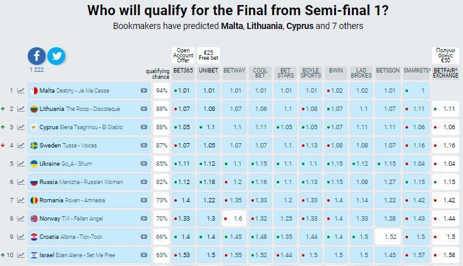Play the video for Norway's Fallen Angel
Image resolution: width=463 pixels, height=266 pixels.
144,219
